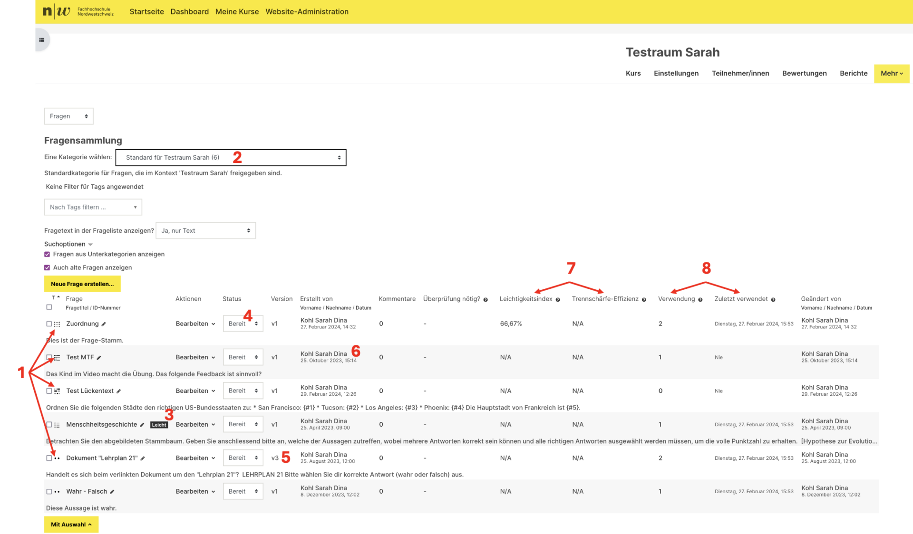Click help icon next to Leichtigkeitsindex

558,300
